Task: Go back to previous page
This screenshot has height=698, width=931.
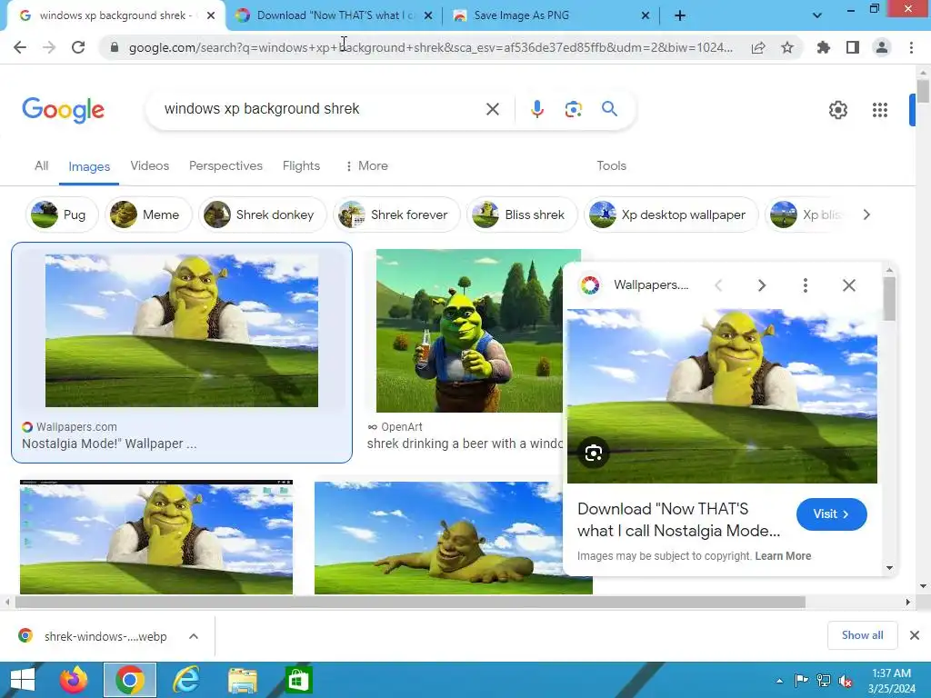Action: 20,47
